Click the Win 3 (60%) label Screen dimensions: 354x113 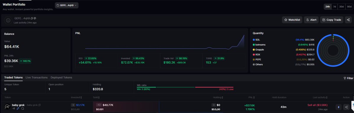coord(143,89)
